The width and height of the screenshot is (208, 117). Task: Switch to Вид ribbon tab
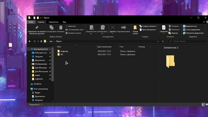point(64,22)
